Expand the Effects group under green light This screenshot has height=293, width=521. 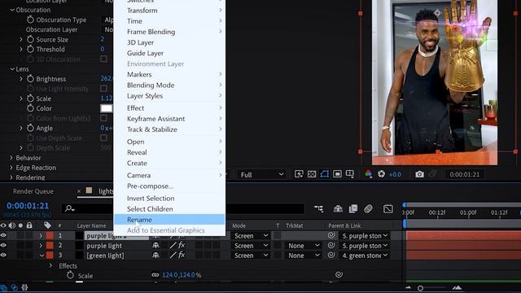(50, 265)
